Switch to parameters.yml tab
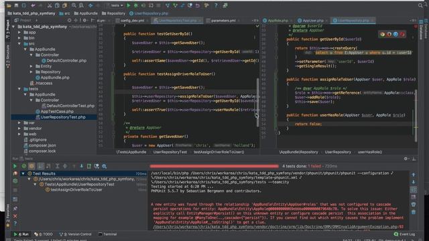The height and width of the screenshot is (241, 429). (x=223, y=21)
